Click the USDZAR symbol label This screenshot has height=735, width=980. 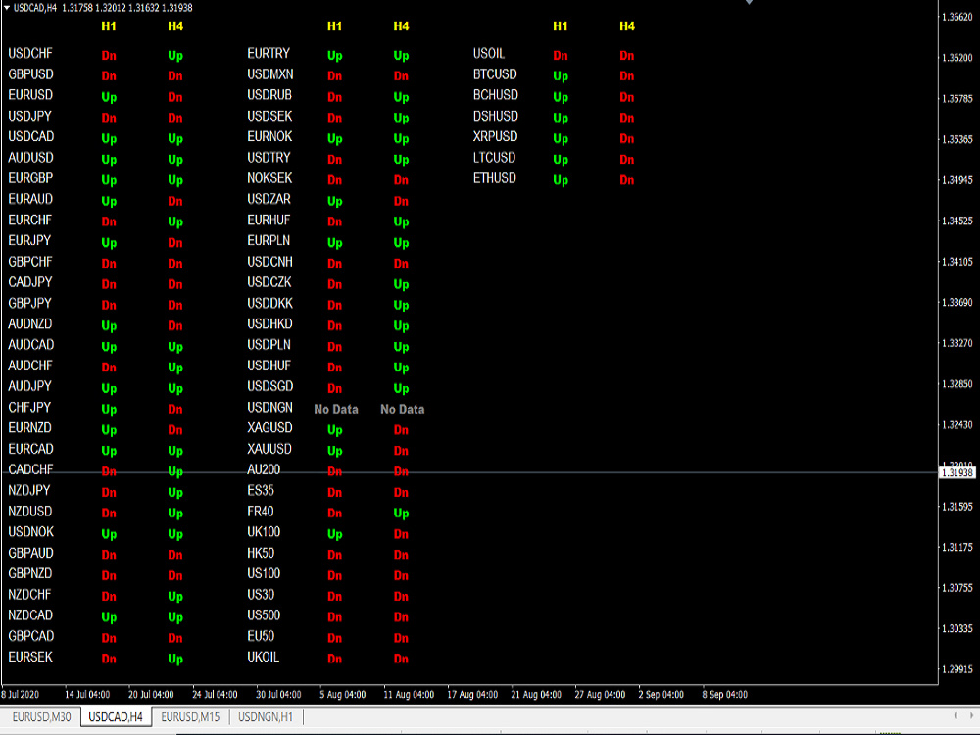pyautogui.click(x=269, y=199)
